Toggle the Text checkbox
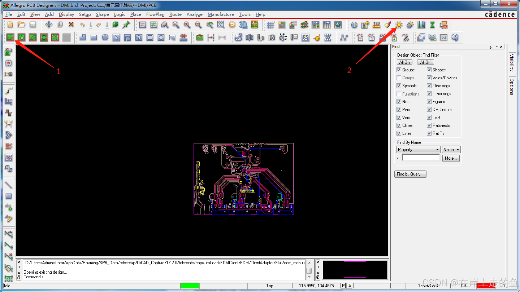520x292 pixels. click(x=429, y=118)
